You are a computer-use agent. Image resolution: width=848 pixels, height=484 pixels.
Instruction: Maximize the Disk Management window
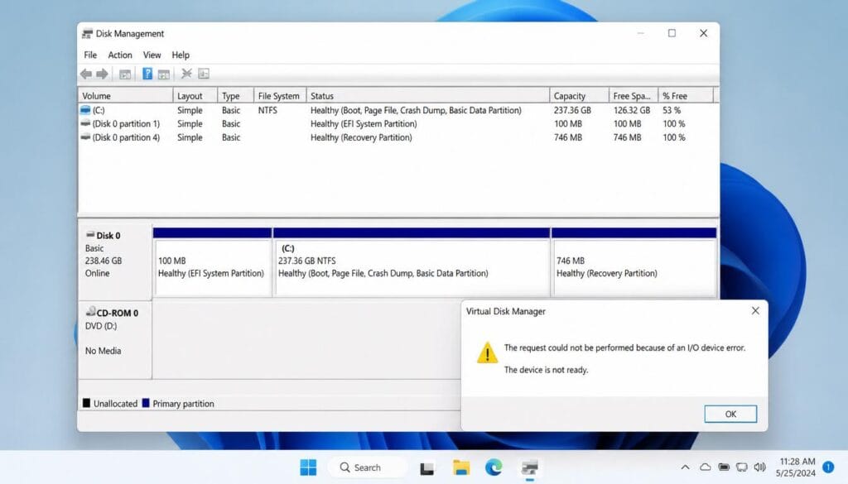point(672,33)
